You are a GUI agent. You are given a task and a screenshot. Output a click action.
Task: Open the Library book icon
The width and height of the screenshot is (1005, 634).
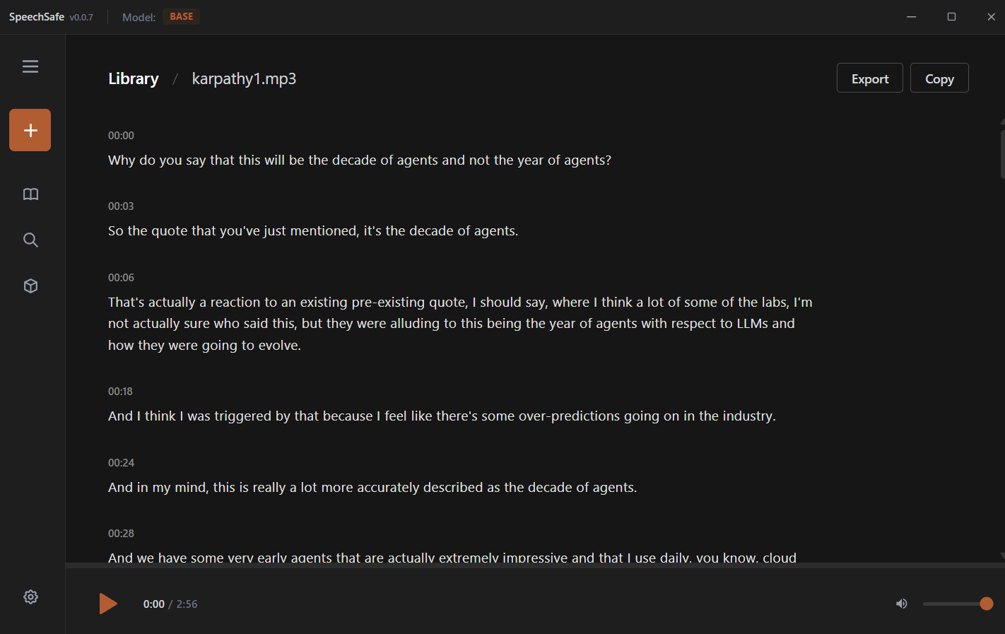[x=30, y=194]
